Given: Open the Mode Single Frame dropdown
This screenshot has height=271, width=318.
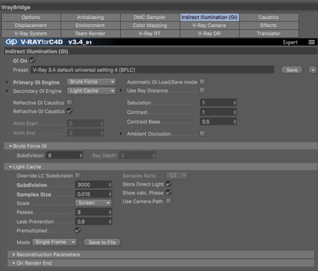Looking at the screenshot, I should pos(55,242).
